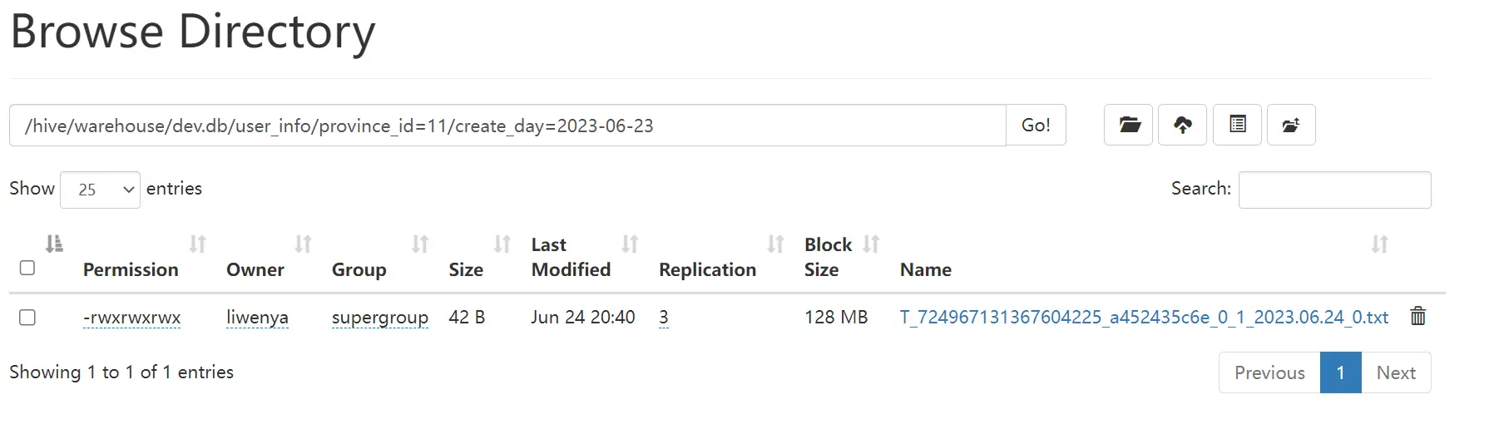Sort by Last Modified column arrows
This screenshot has width=1504, height=424.
pos(630,244)
